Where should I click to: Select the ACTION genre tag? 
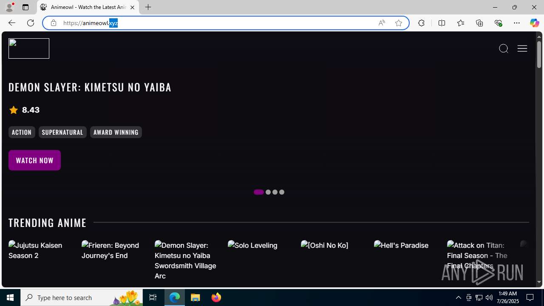point(22,132)
